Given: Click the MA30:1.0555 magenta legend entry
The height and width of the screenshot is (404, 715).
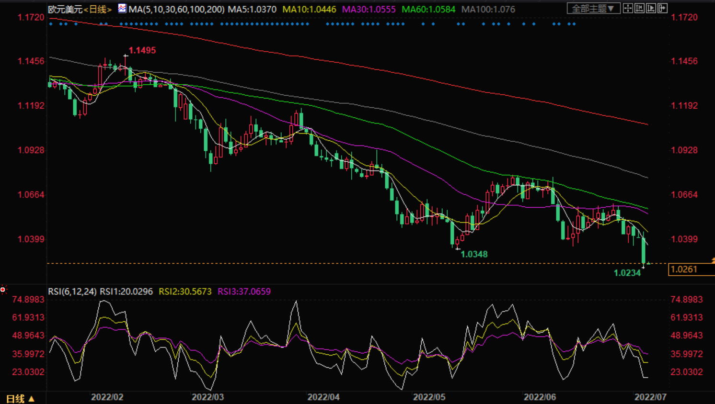Looking at the screenshot, I should [x=369, y=9].
